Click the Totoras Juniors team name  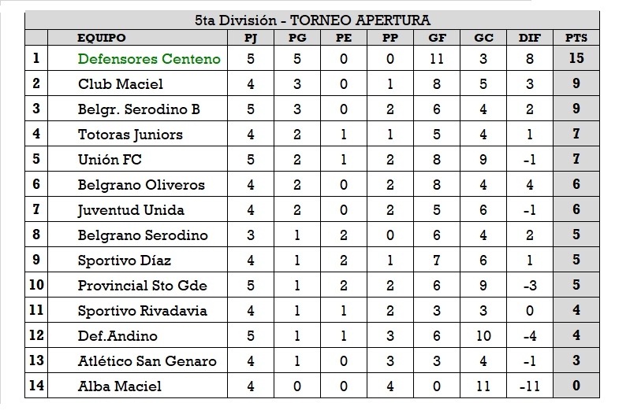(130, 135)
